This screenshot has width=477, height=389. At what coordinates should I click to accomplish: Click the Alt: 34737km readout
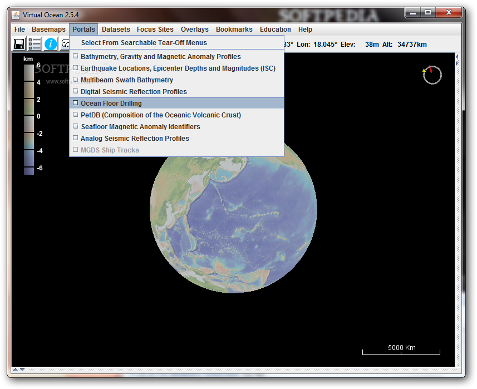pyautogui.click(x=405, y=45)
